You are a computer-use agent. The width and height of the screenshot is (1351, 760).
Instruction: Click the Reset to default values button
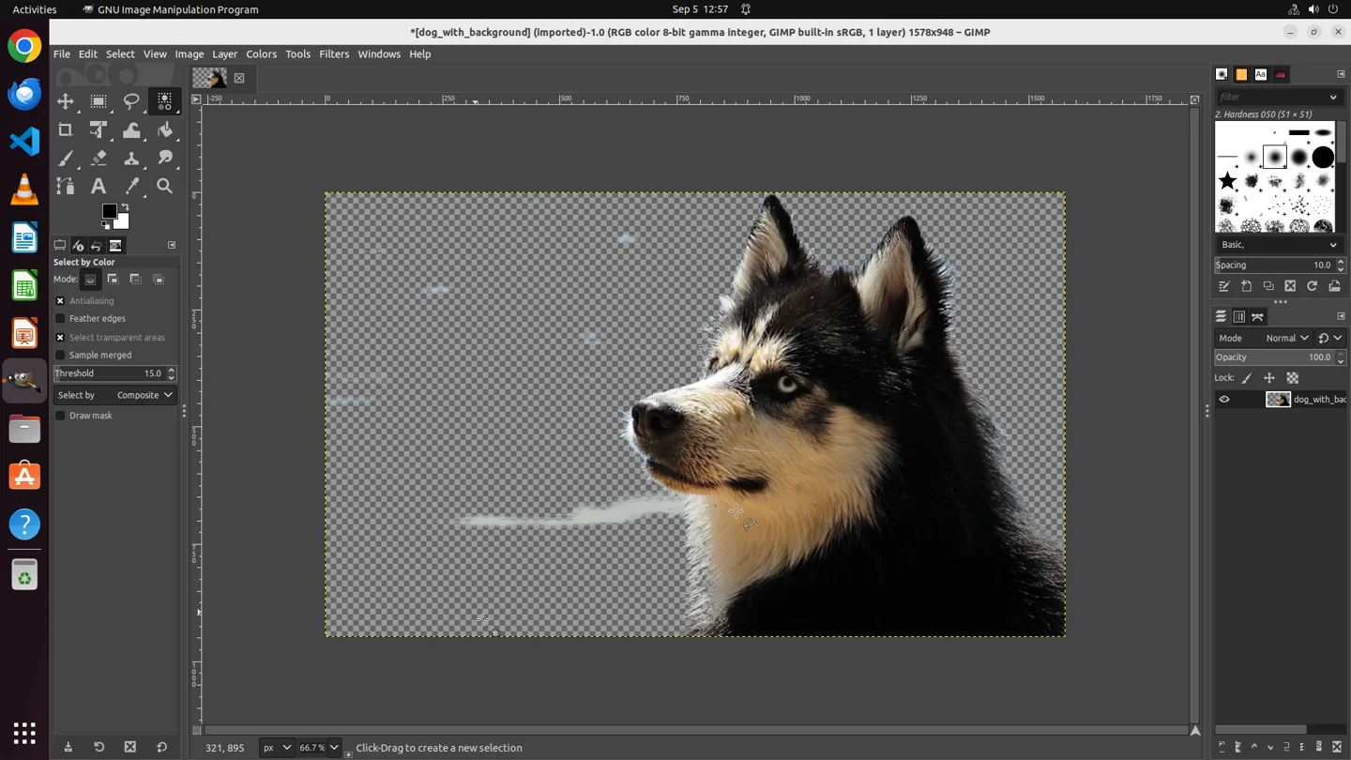161,747
